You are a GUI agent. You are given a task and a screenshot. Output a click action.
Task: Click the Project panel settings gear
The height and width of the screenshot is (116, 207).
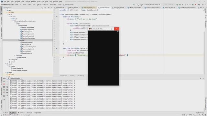49,8
